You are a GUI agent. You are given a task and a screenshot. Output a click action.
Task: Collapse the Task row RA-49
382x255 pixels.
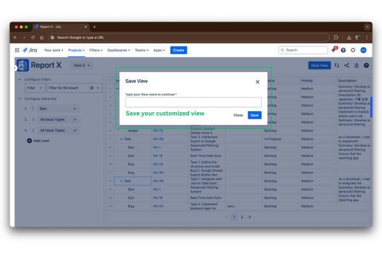122,181
